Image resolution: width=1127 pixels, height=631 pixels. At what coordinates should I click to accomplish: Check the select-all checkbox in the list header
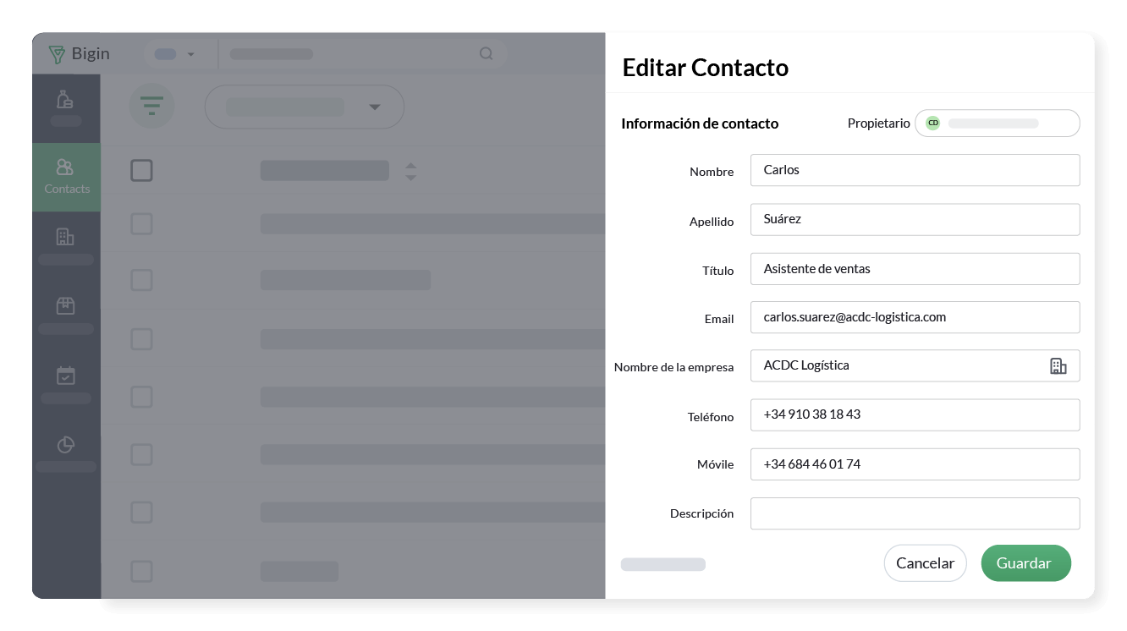point(141,170)
